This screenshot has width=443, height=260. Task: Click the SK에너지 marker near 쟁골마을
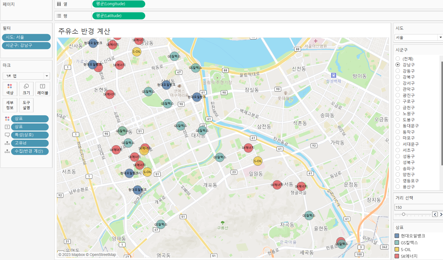(301, 187)
